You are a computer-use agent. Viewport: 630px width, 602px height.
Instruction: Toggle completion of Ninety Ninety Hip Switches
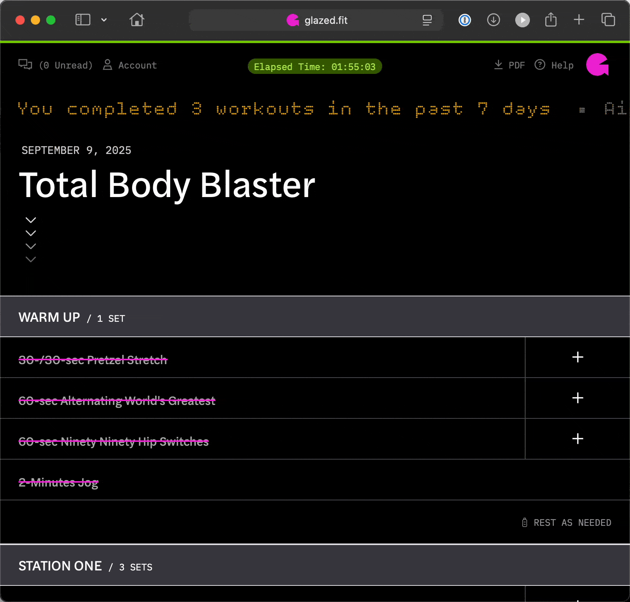click(114, 442)
